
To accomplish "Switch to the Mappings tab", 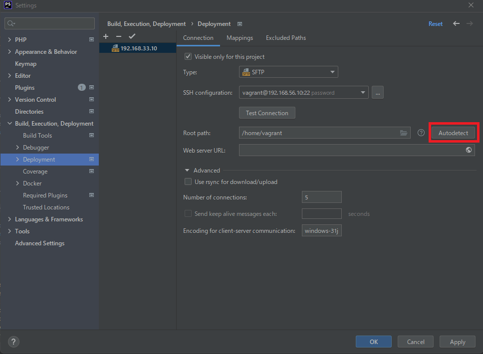I will click(x=240, y=38).
